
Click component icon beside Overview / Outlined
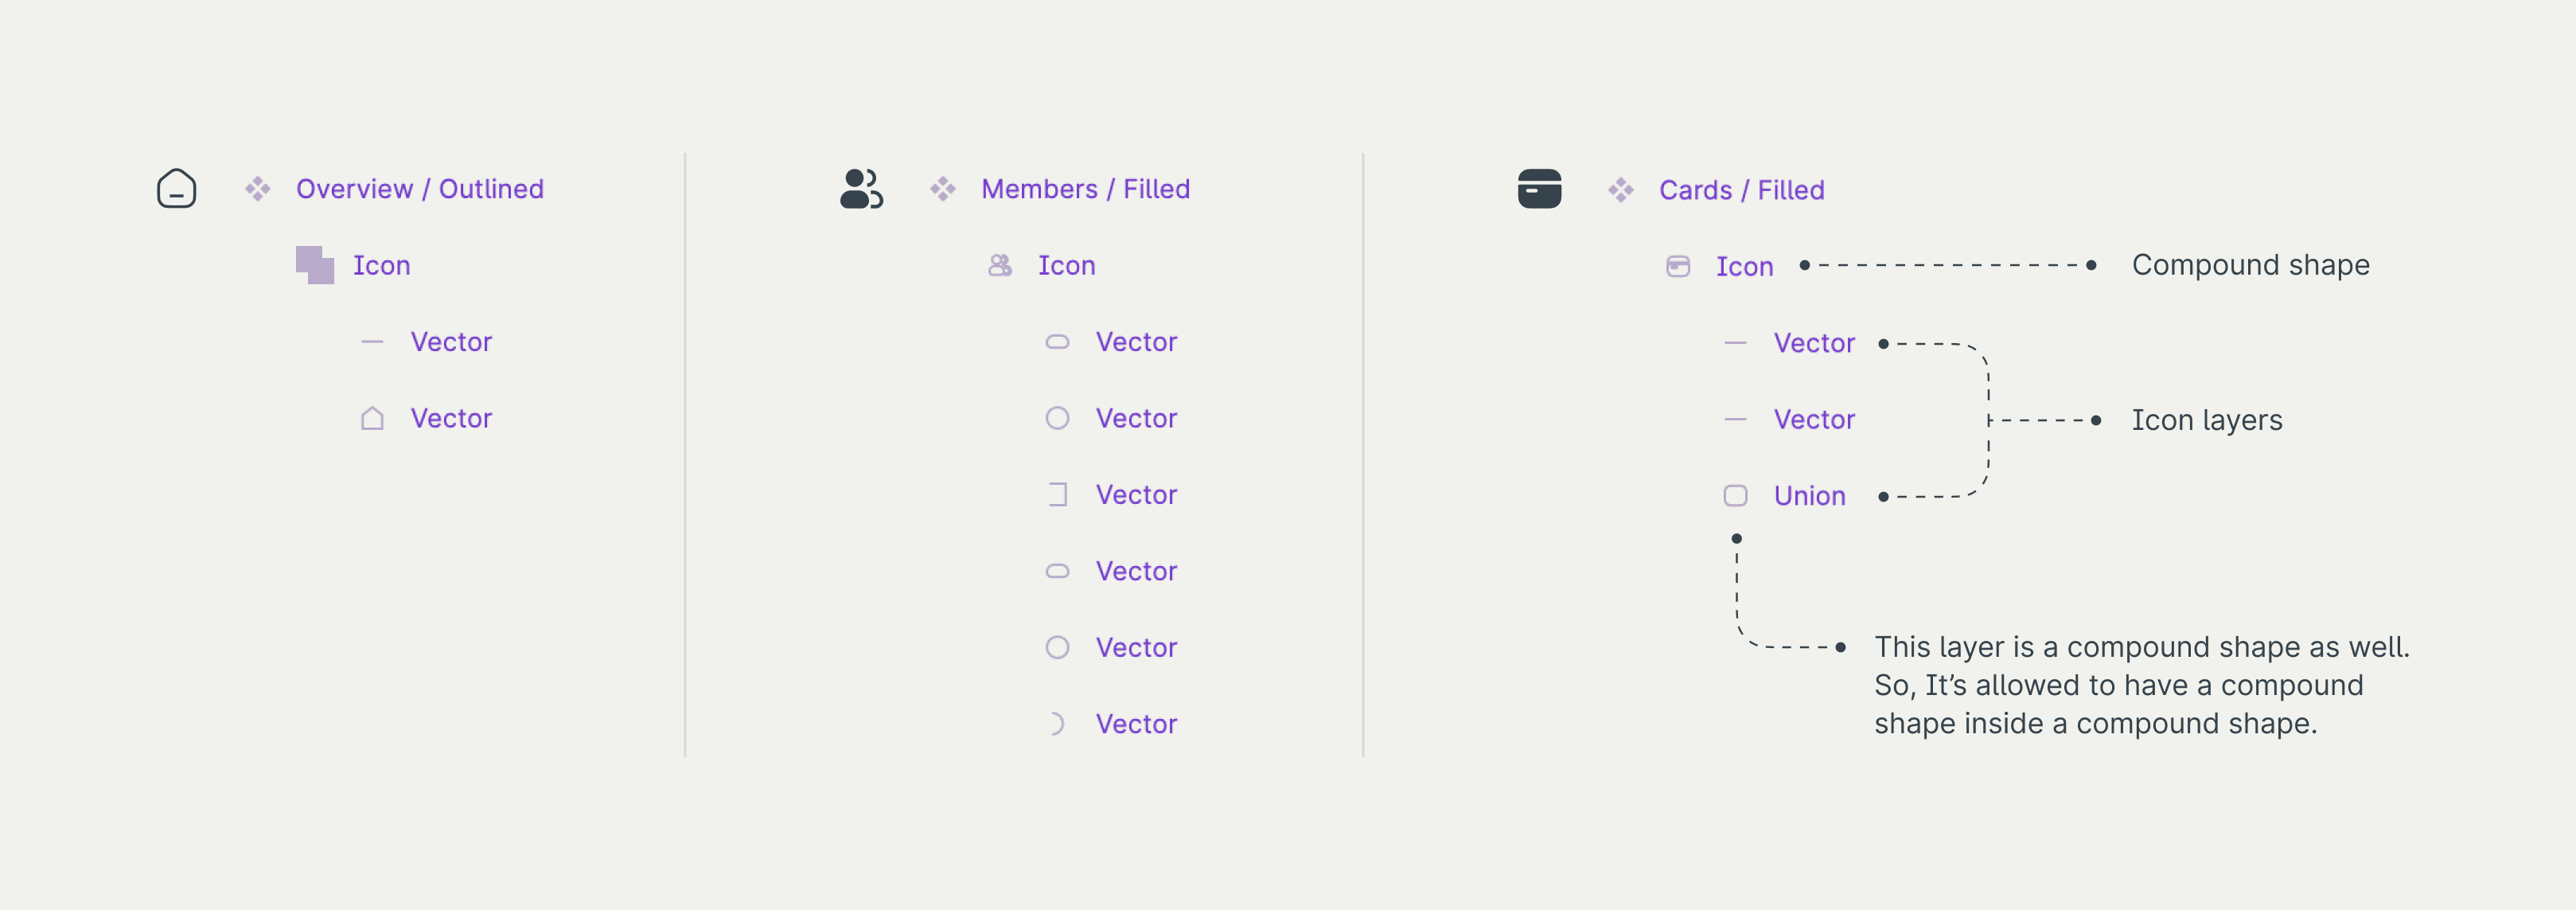pos(258,189)
